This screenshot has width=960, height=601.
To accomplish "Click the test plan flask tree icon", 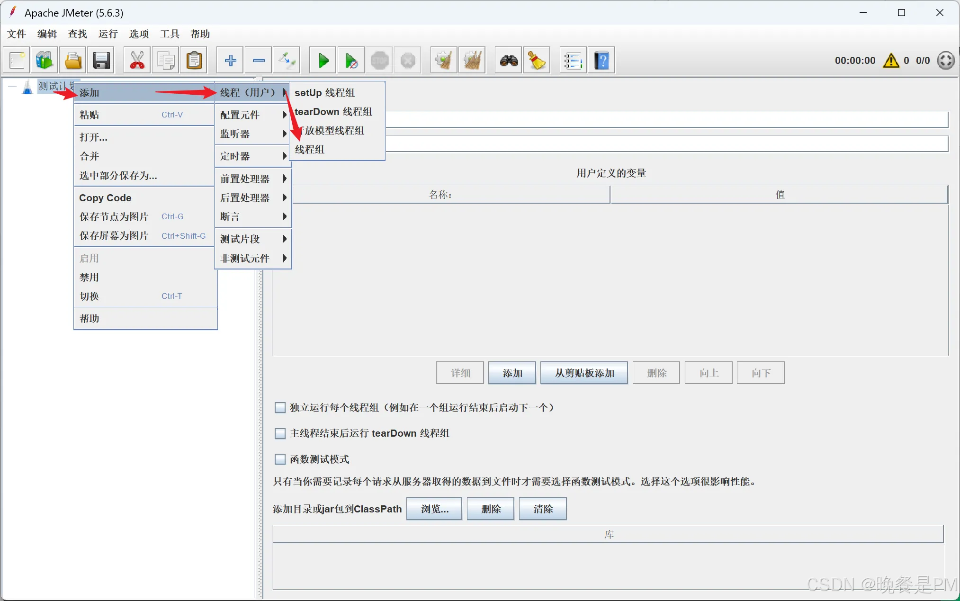I will [x=27, y=87].
